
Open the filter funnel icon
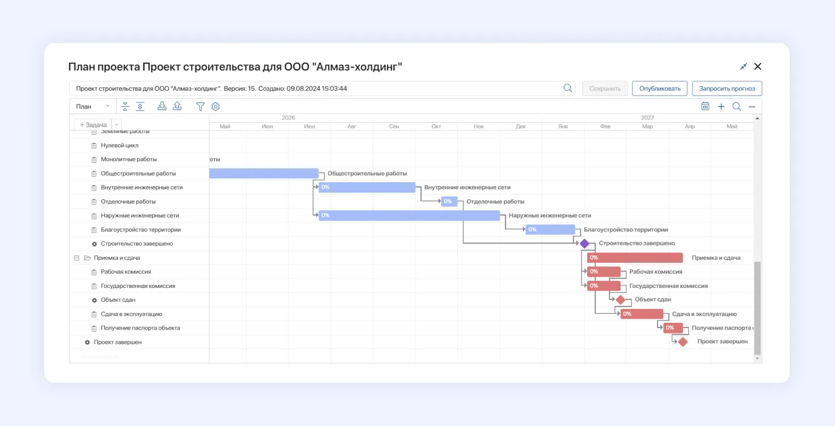201,106
